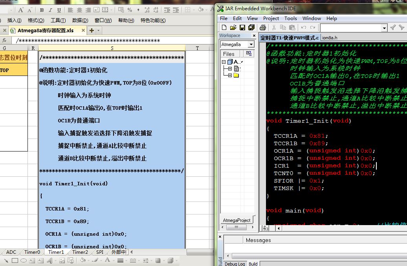407x266 pixels.
Task: Toggle italic formatting in spreadsheet
Action: [50, 10]
